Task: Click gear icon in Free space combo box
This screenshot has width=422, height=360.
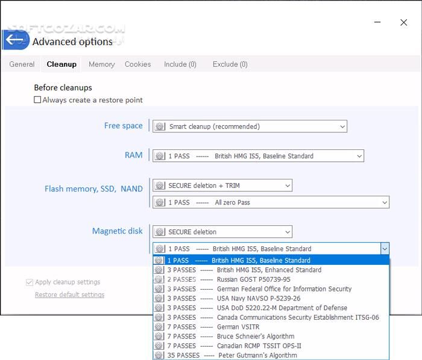Action: (x=160, y=126)
